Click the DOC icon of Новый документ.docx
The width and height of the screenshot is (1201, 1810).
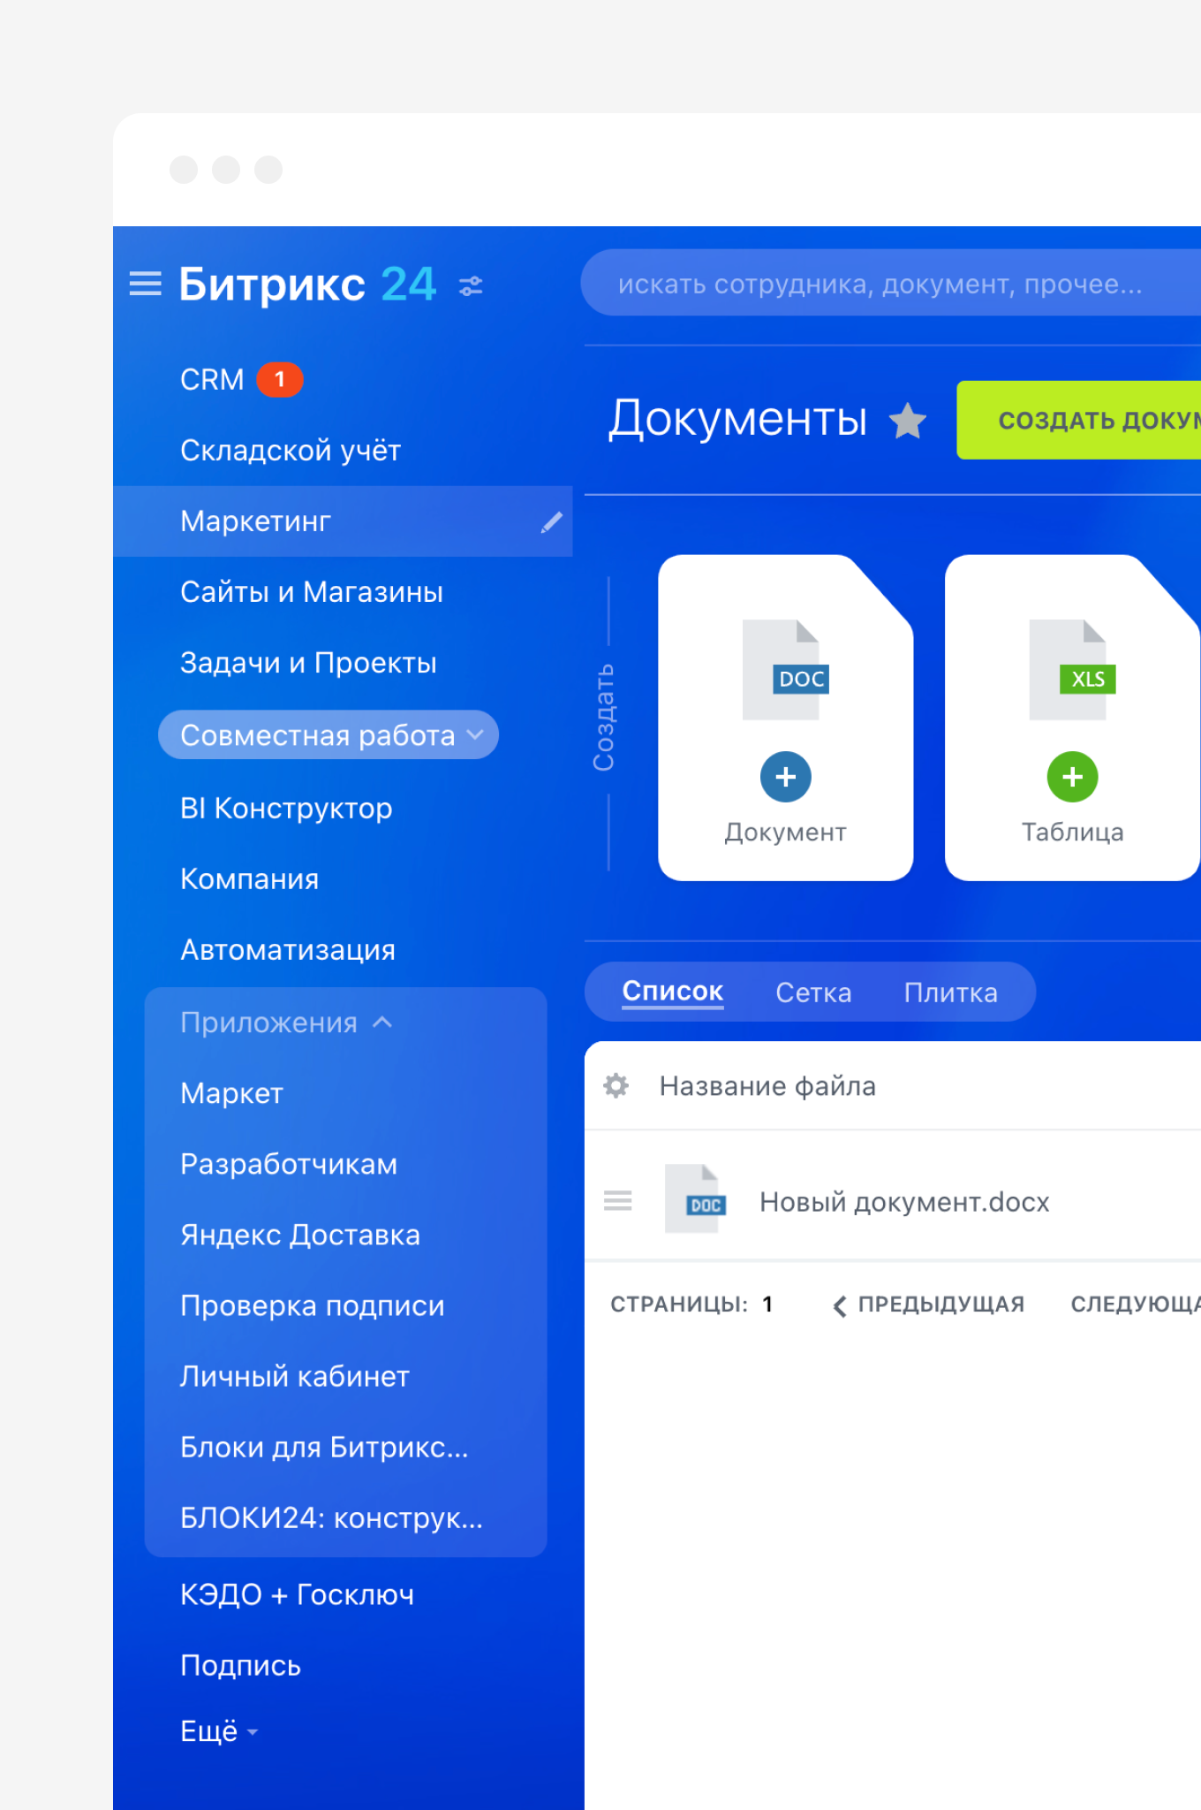[696, 1199]
